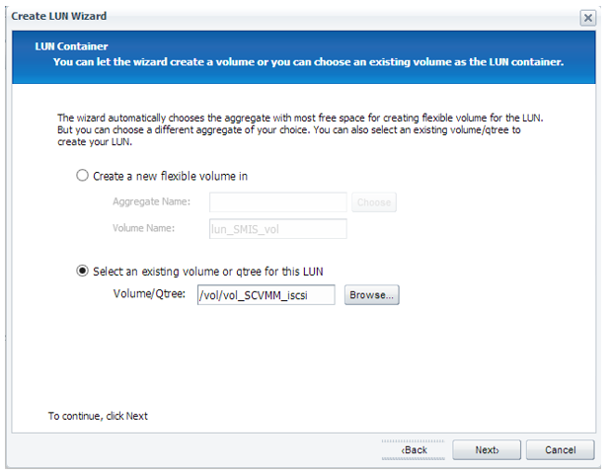The image size is (609, 475).
Task: Go to previous step with Back button
Action: coord(413,449)
